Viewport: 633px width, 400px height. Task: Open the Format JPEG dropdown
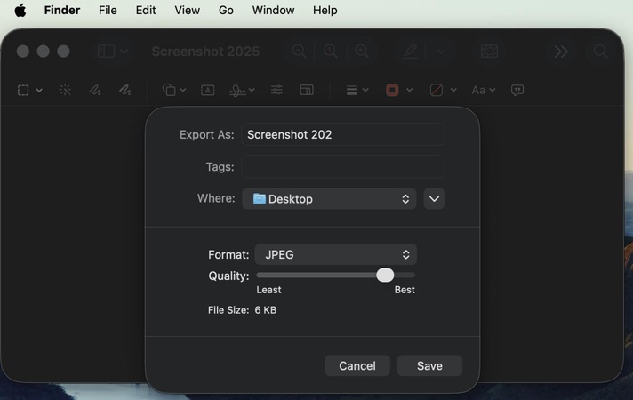(x=336, y=254)
